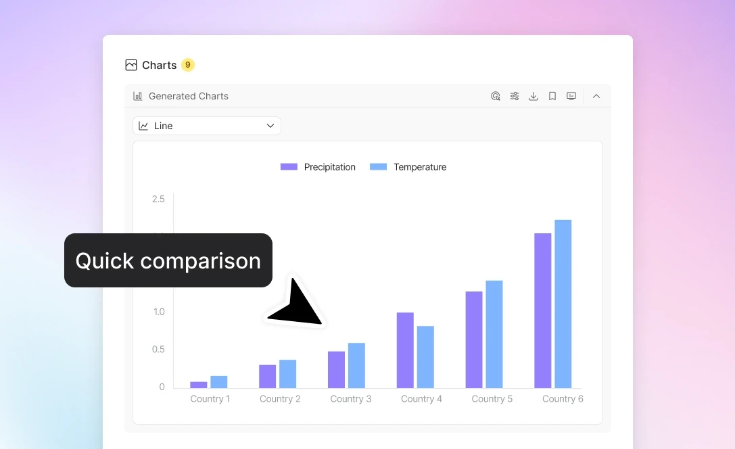Click the Country 4 axis label
The image size is (735, 449).
point(421,399)
